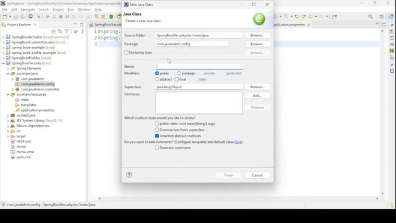This screenshot has height=223, width=396.
Task: Close the application.properties editor tab
Action: coord(309,25)
